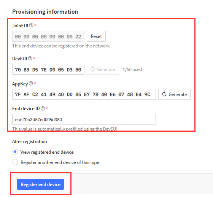
Task: Click into the AppKey input field
Action: (84, 95)
